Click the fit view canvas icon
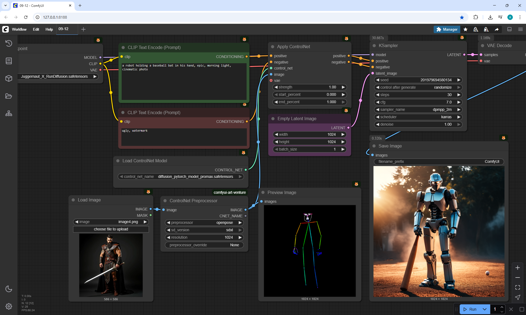Screen dimensions: 526x315 518,287
